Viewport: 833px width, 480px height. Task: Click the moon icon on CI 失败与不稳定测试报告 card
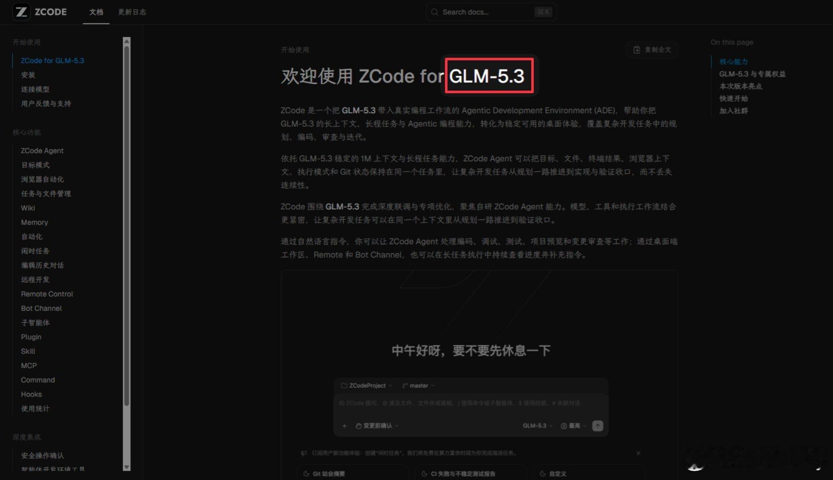(x=424, y=474)
